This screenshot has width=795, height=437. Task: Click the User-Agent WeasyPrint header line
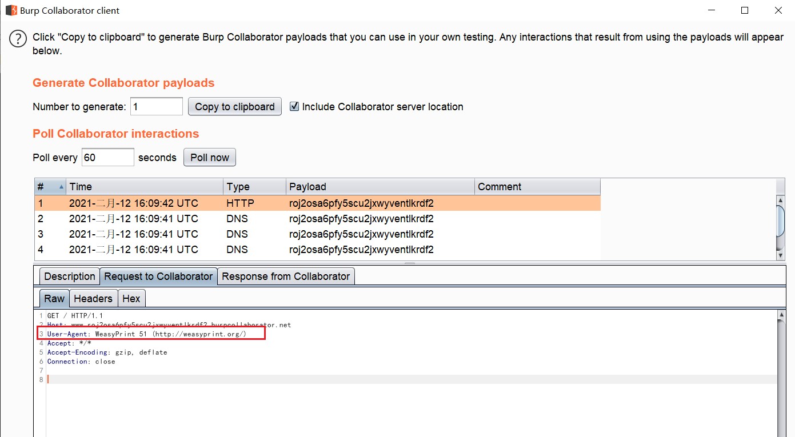coord(147,334)
